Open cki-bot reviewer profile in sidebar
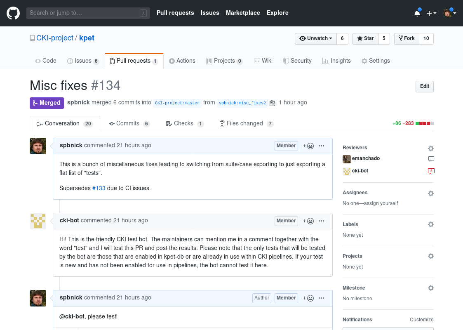463x330 pixels. pyautogui.click(x=360, y=171)
